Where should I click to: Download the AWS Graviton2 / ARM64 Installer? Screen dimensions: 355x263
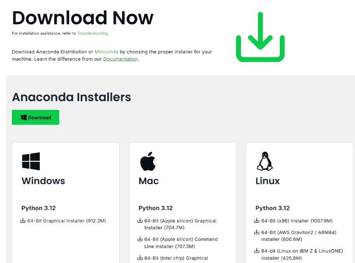click(299, 236)
